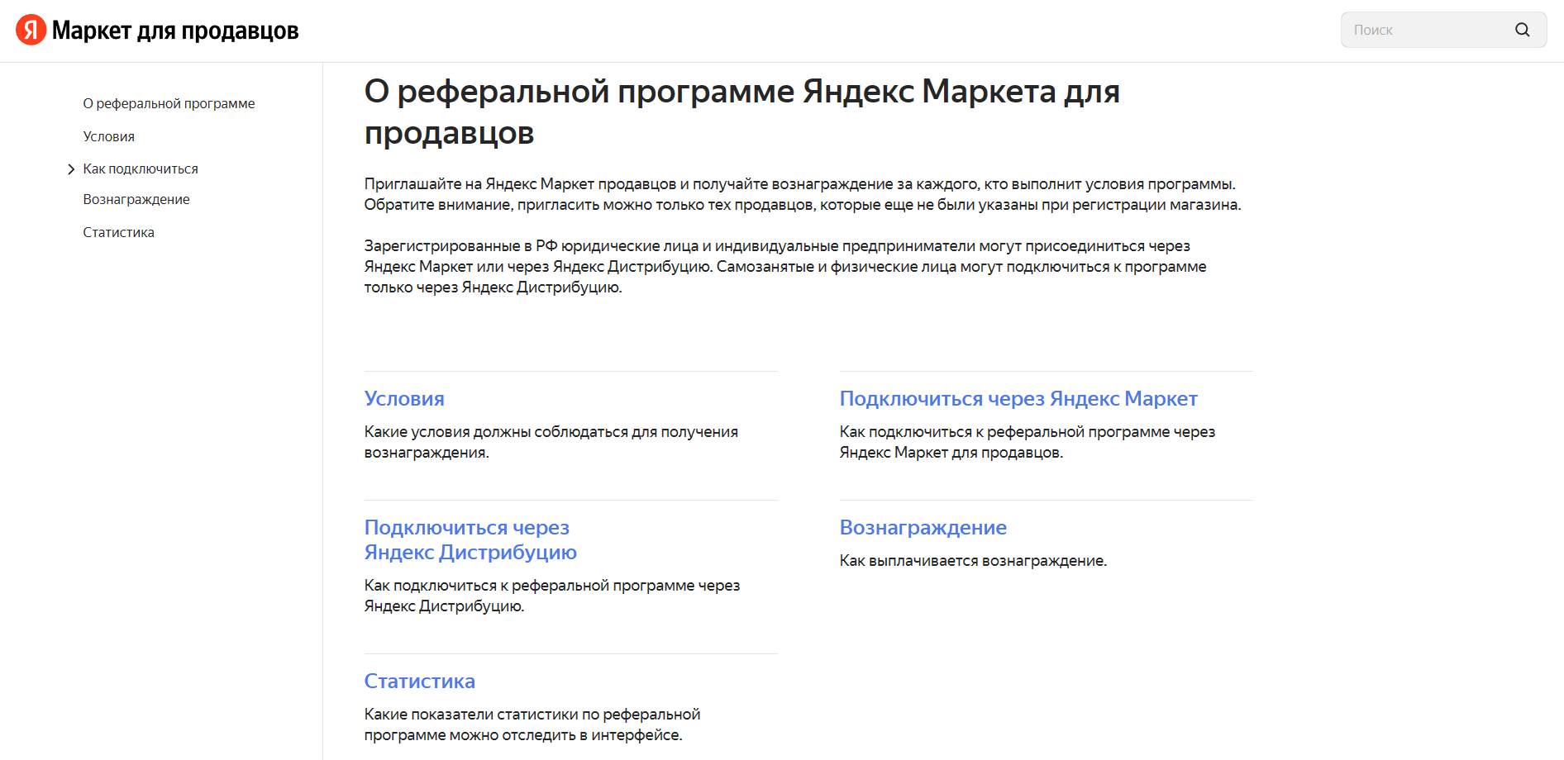Click the Yandex logo icon
Viewport: 1564px width, 760px height.
[x=31, y=30]
